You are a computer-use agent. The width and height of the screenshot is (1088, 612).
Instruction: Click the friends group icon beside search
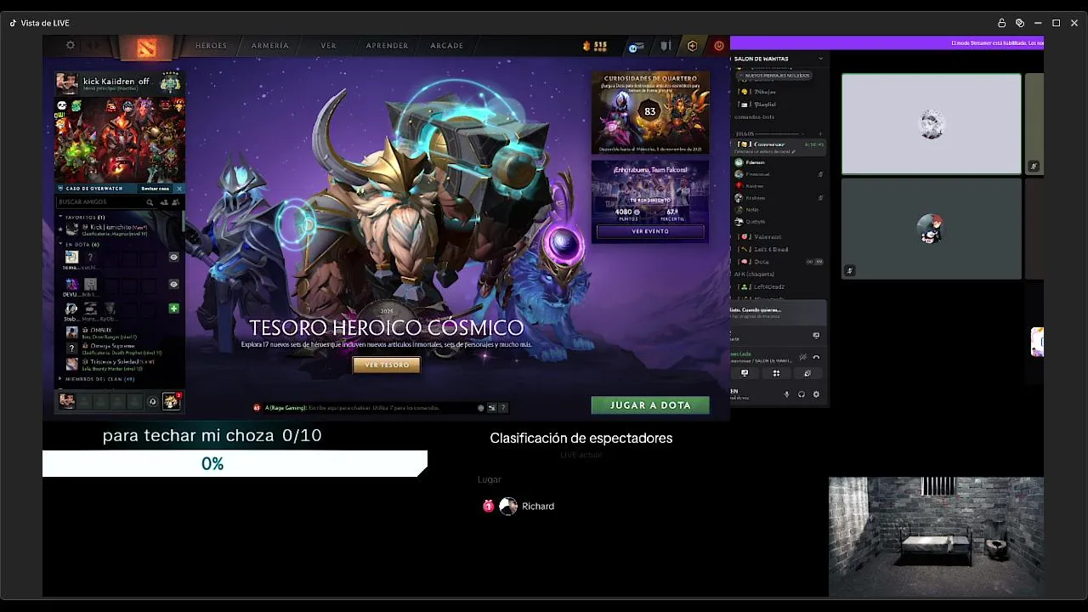pyautogui.click(x=176, y=202)
